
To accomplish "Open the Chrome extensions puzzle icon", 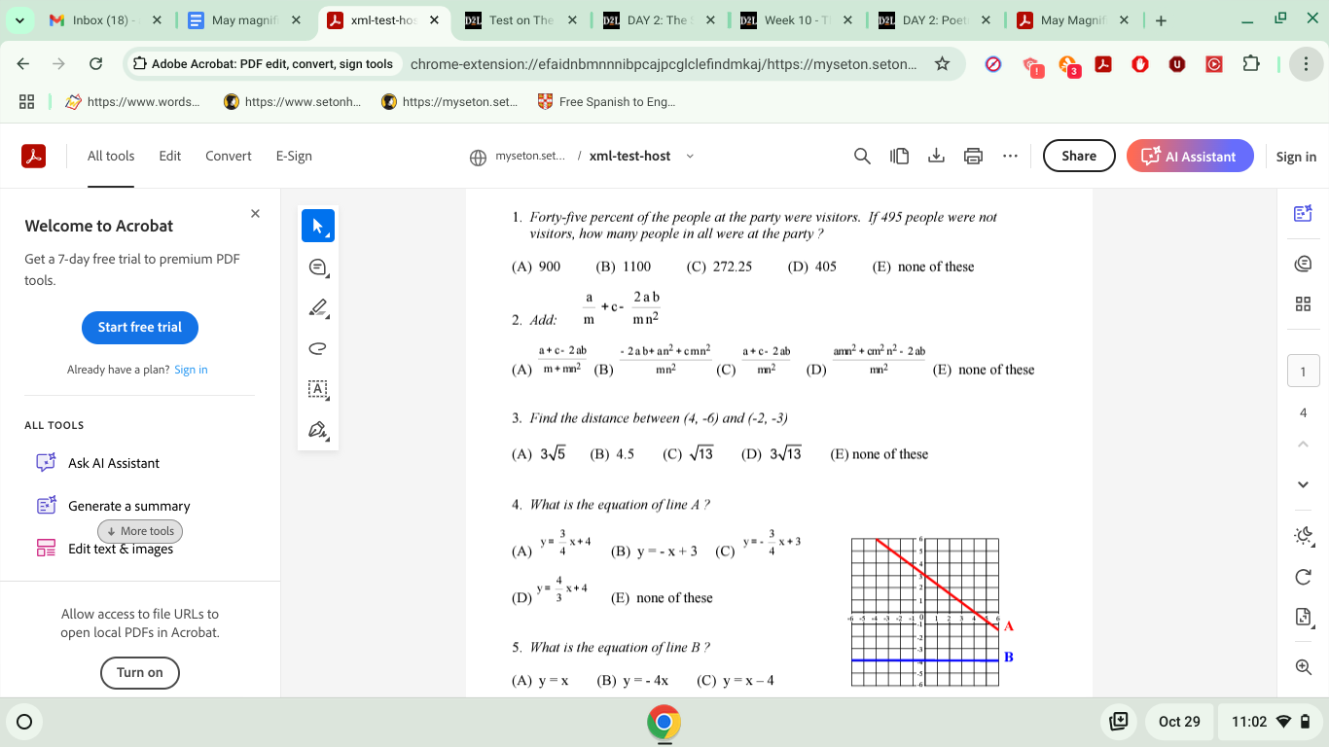I will click(1251, 64).
